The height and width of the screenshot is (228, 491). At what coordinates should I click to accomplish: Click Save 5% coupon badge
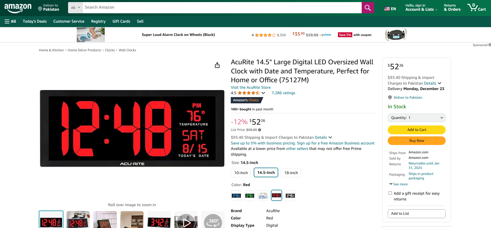(x=345, y=35)
